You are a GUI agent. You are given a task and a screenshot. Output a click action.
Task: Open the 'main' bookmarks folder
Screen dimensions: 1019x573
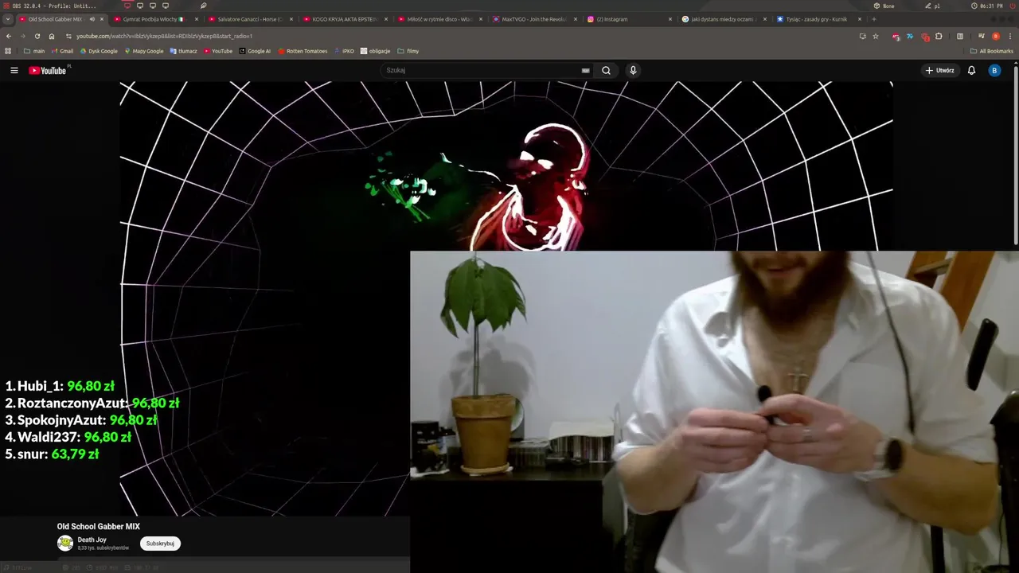click(x=34, y=51)
